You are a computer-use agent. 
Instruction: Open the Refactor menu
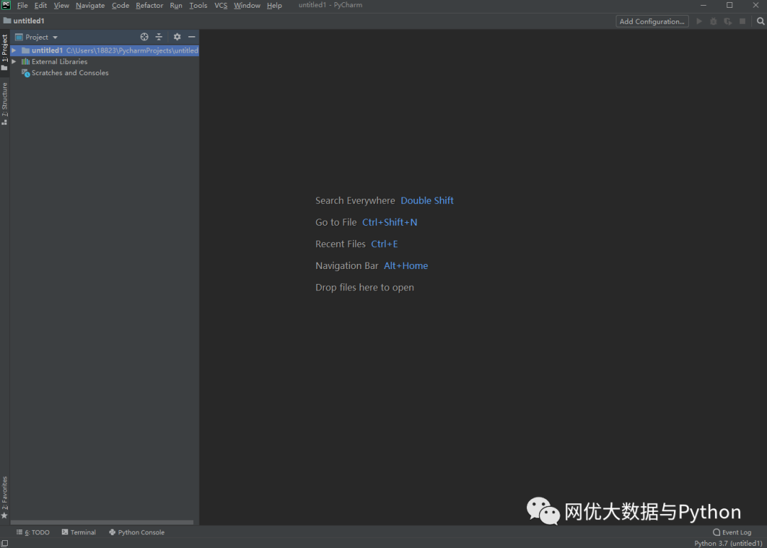click(149, 6)
